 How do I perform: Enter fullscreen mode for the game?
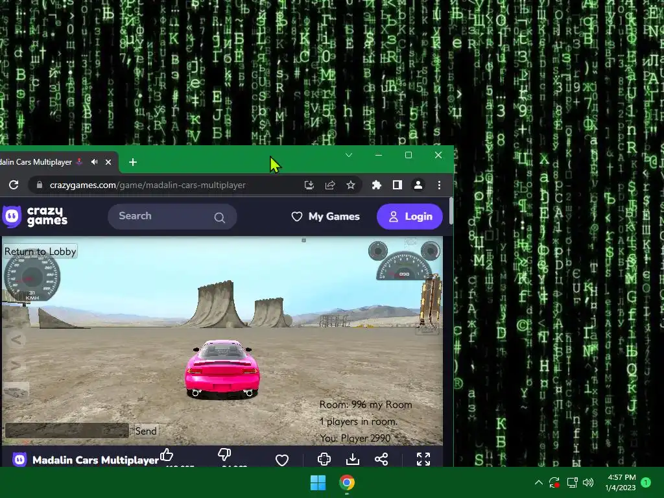tap(423, 459)
